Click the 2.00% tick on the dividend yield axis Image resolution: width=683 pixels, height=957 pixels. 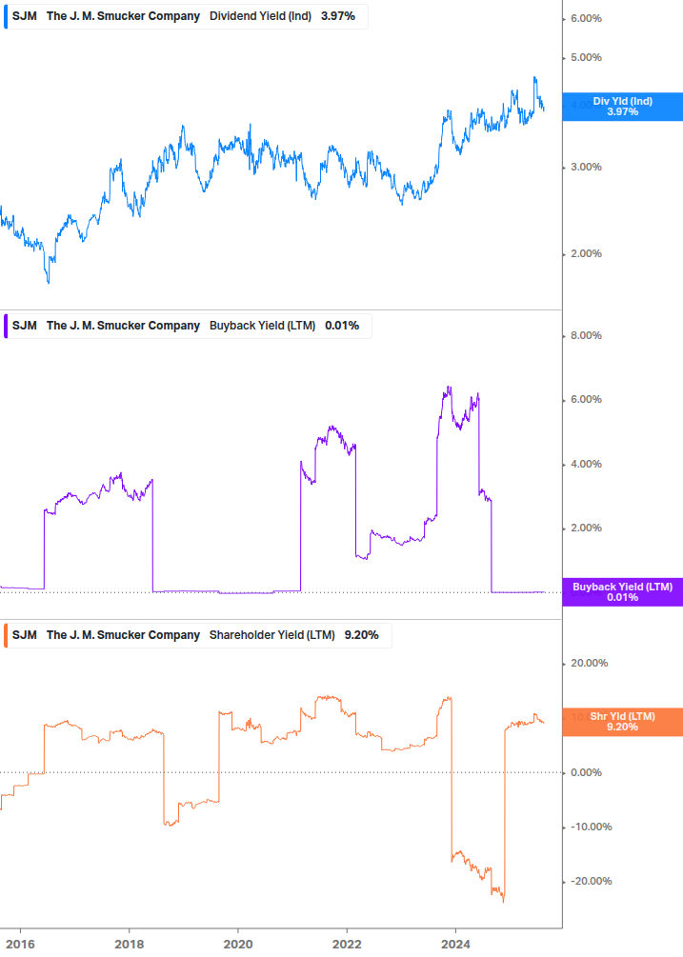(586, 254)
